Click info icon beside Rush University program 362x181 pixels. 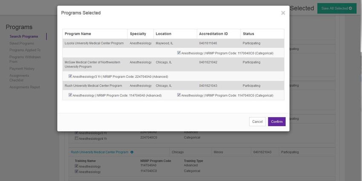point(132,152)
